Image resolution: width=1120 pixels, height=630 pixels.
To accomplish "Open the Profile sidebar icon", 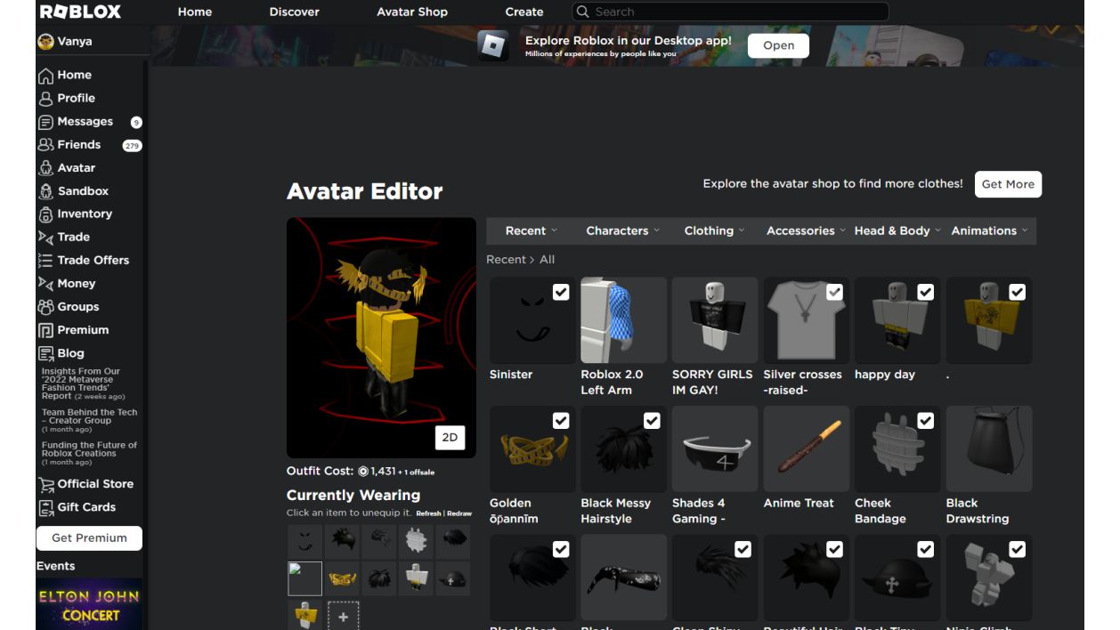I will click(45, 99).
